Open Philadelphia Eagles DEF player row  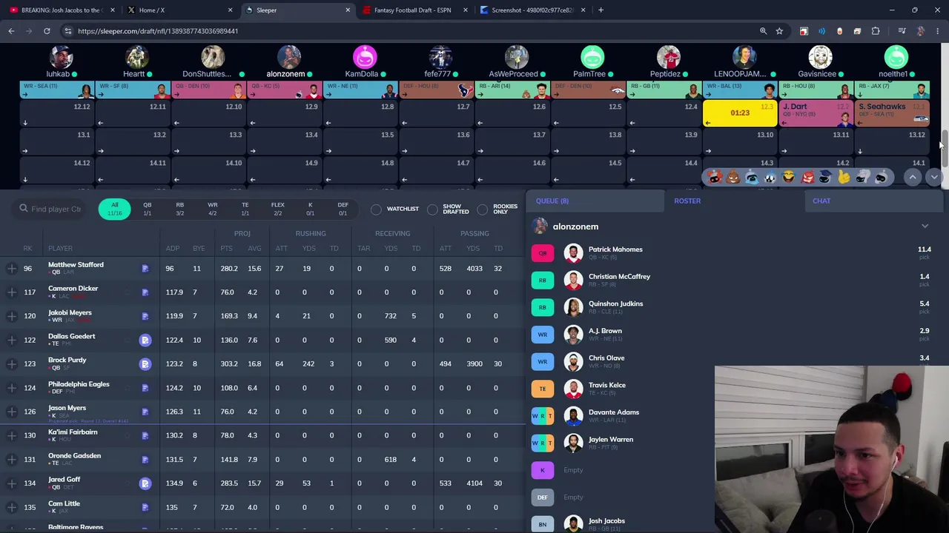click(262, 388)
